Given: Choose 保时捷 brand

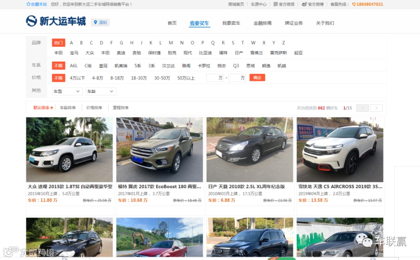Looking at the screenshot, I should coord(154,53).
